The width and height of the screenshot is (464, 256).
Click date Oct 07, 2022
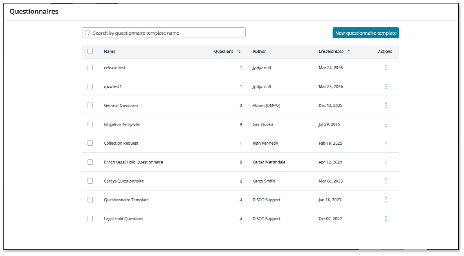(330, 219)
